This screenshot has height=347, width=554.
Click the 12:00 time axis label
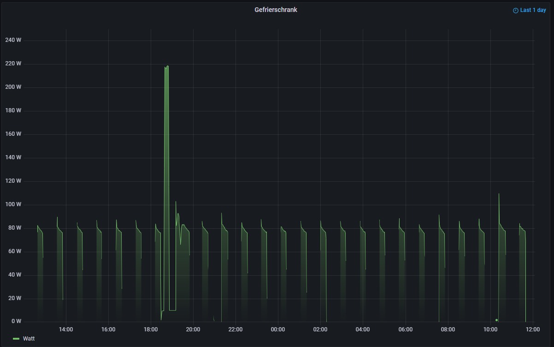(x=533, y=330)
